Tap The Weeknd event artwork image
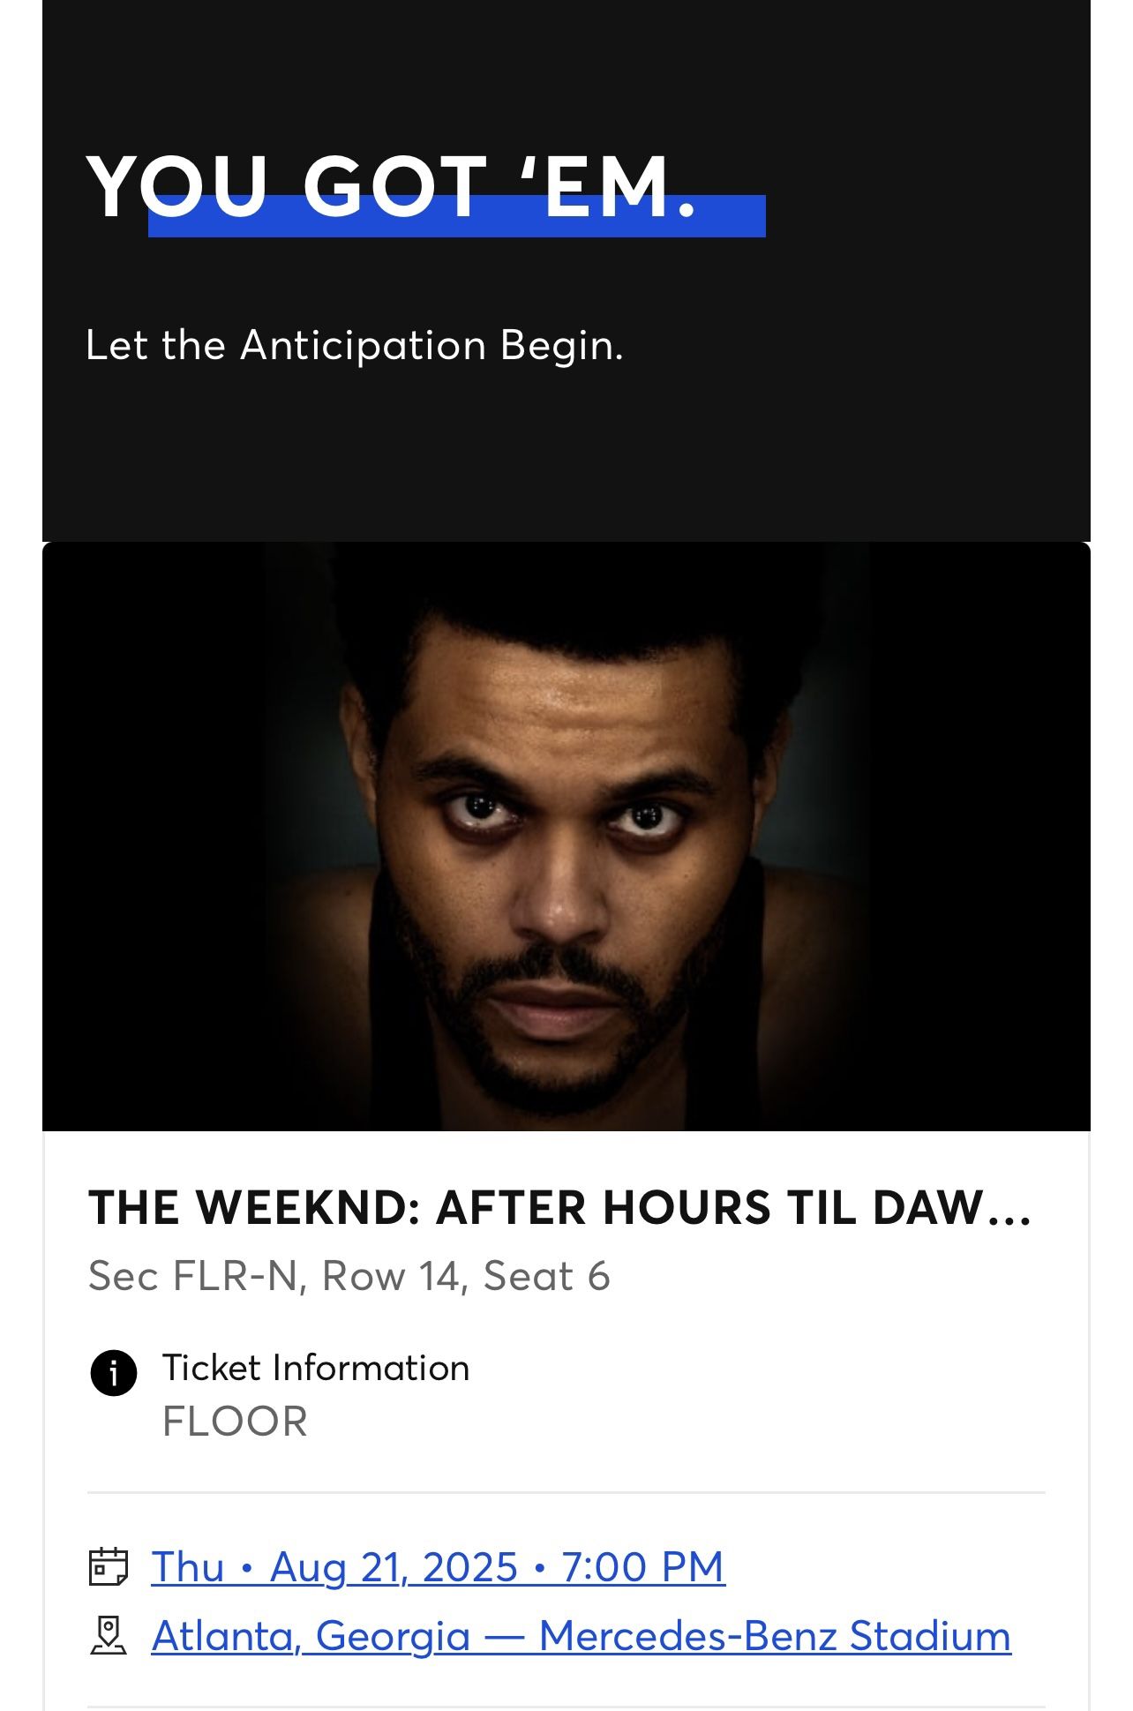The width and height of the screenshot is (1133, 1711). pyautogui.click(x=566, y=837)
